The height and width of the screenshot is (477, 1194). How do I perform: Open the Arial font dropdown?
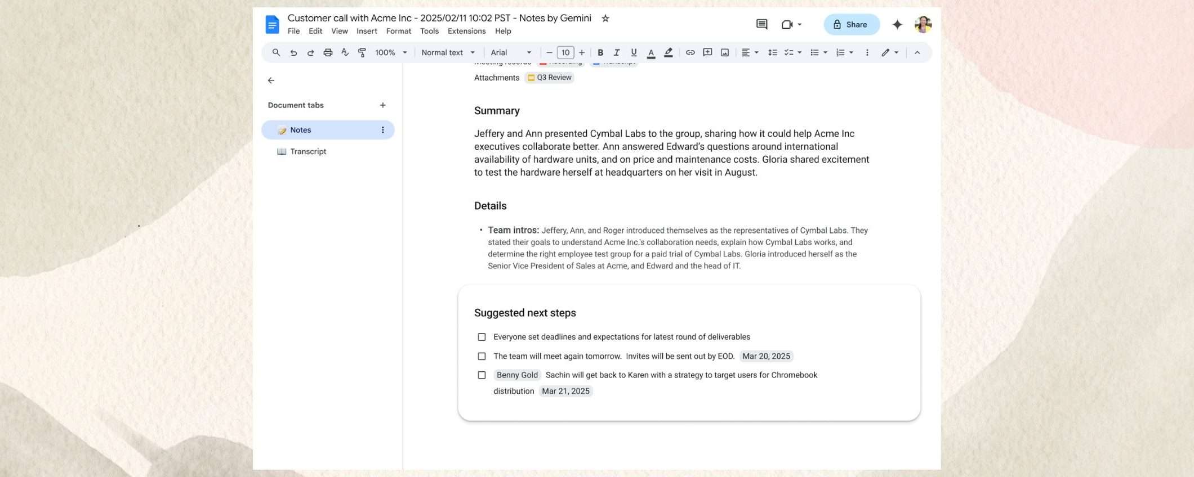click(510, 53)
